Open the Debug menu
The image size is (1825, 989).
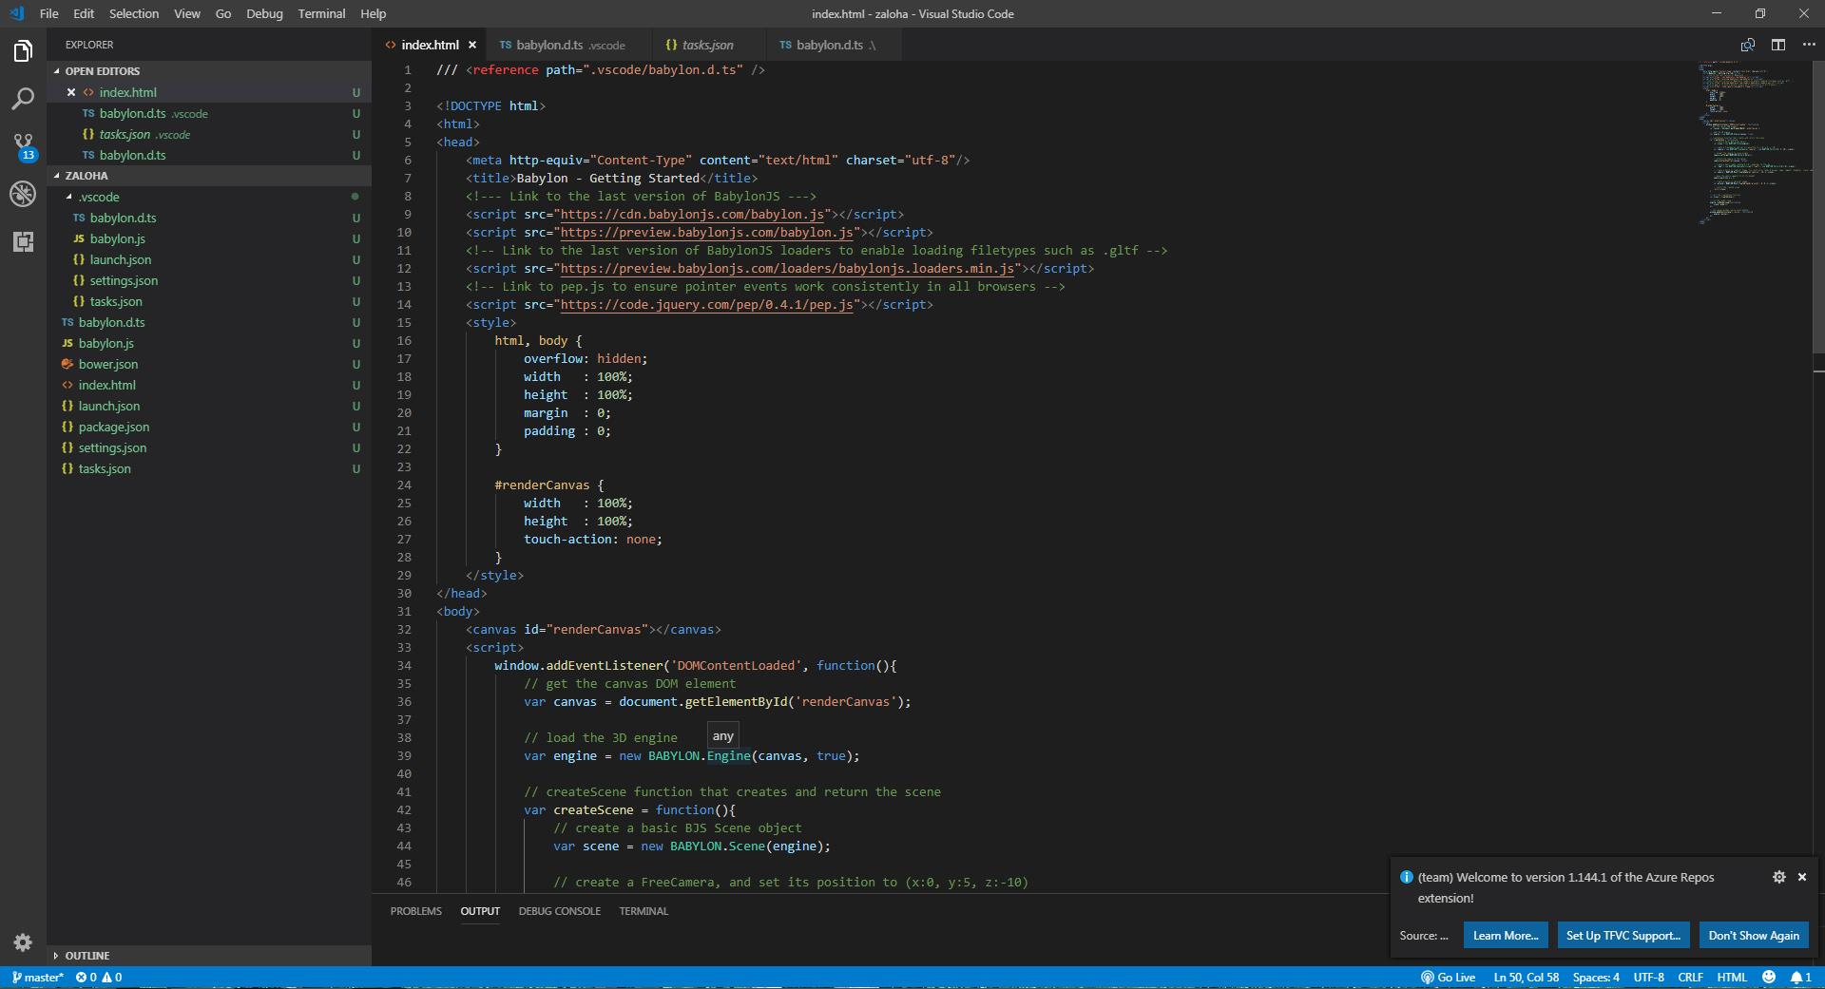pyautogui.click(x=264, y=13)
